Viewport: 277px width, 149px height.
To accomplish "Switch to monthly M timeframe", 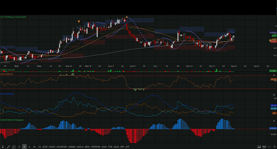I will [x=34, y=147].
